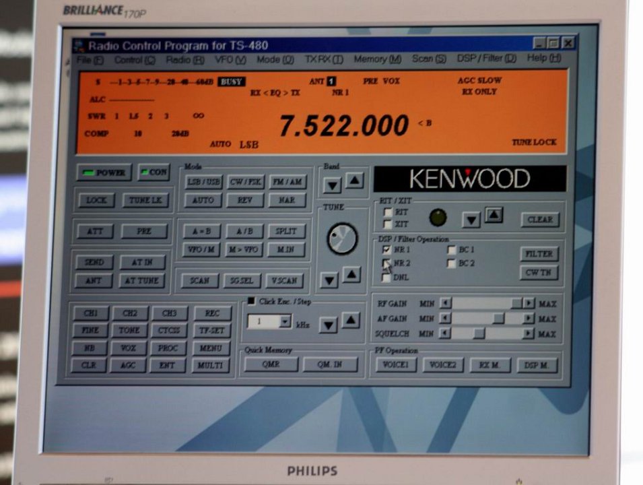Click the TUNE up arrow button
Image resolution: width=643 pixels, height=485 pixels.
pyautogui.click(x=351, y=275)
